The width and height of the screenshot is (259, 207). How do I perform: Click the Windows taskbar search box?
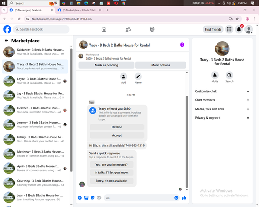pos(33,3)
